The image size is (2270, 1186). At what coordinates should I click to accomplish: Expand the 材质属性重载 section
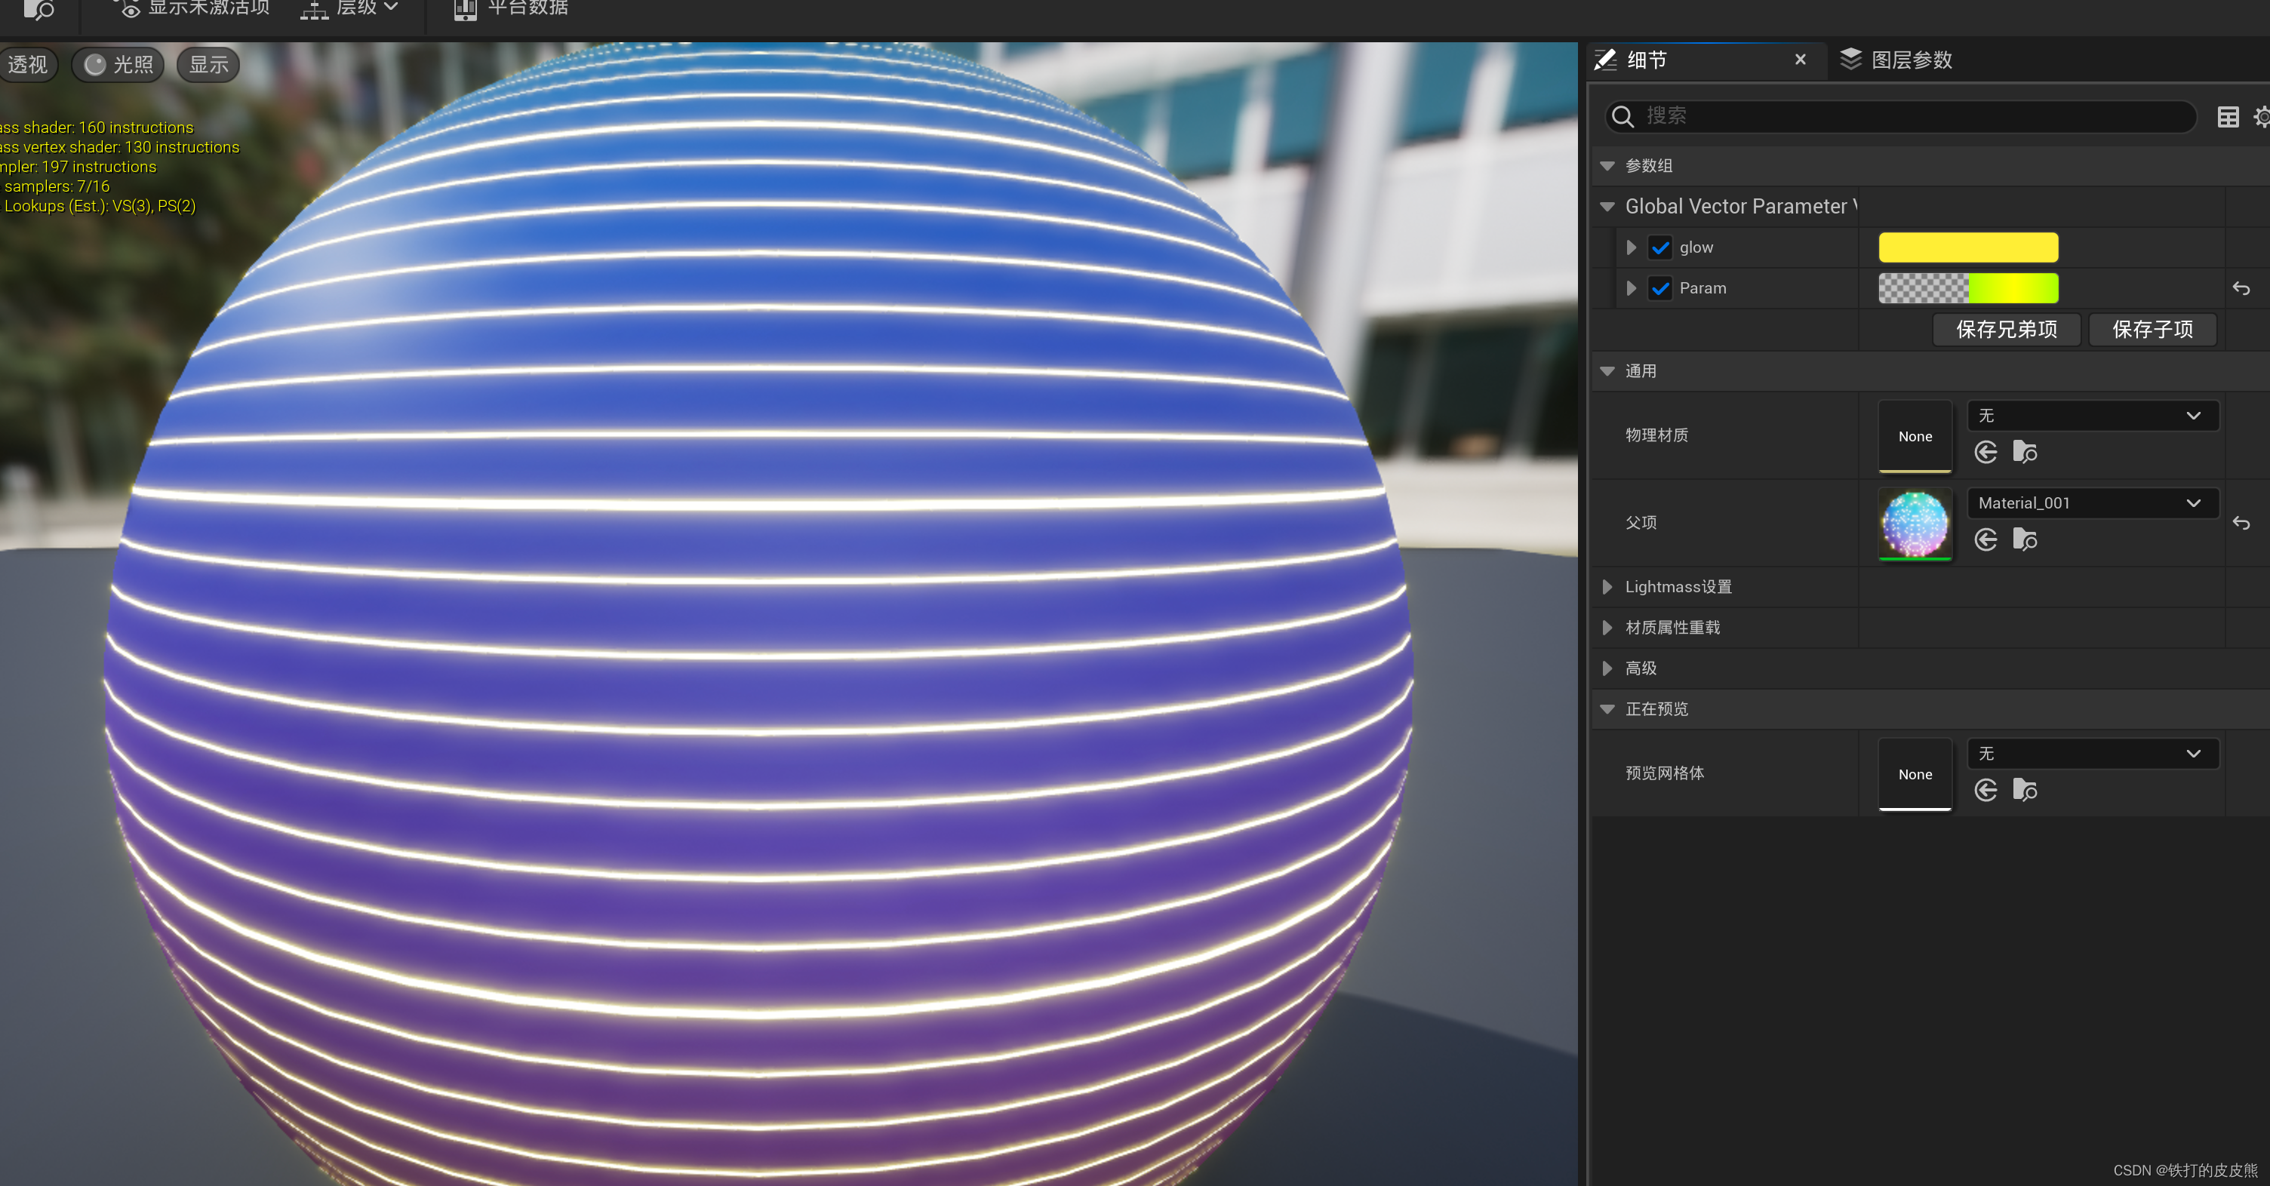click(x=1607, y=628)
